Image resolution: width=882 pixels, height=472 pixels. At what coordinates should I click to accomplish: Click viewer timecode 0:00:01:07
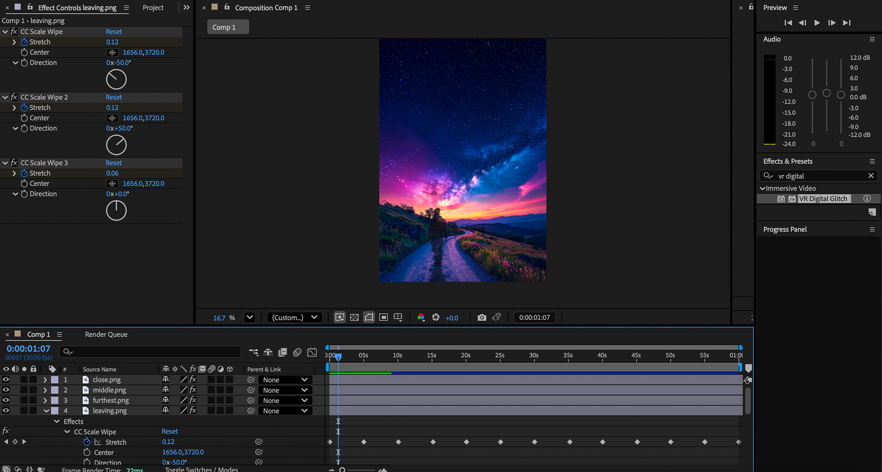pos(534,317)
